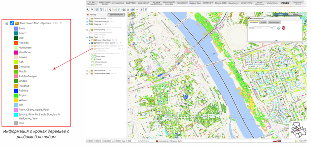Toggle the Tree Crown Map - Species checkbox

click(x=12, y=23)
